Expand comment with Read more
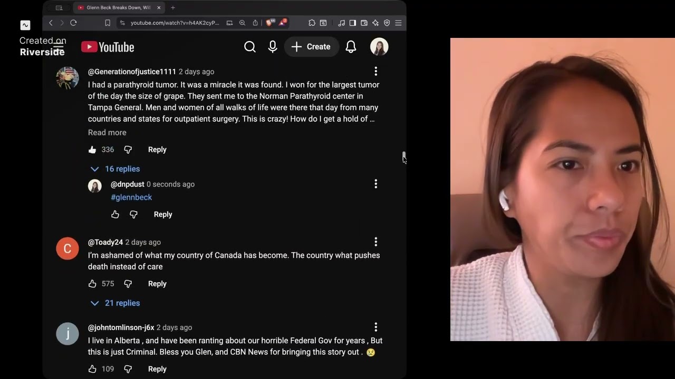The height and width of the screenshot is (379, 675). [x=107, y=133]
